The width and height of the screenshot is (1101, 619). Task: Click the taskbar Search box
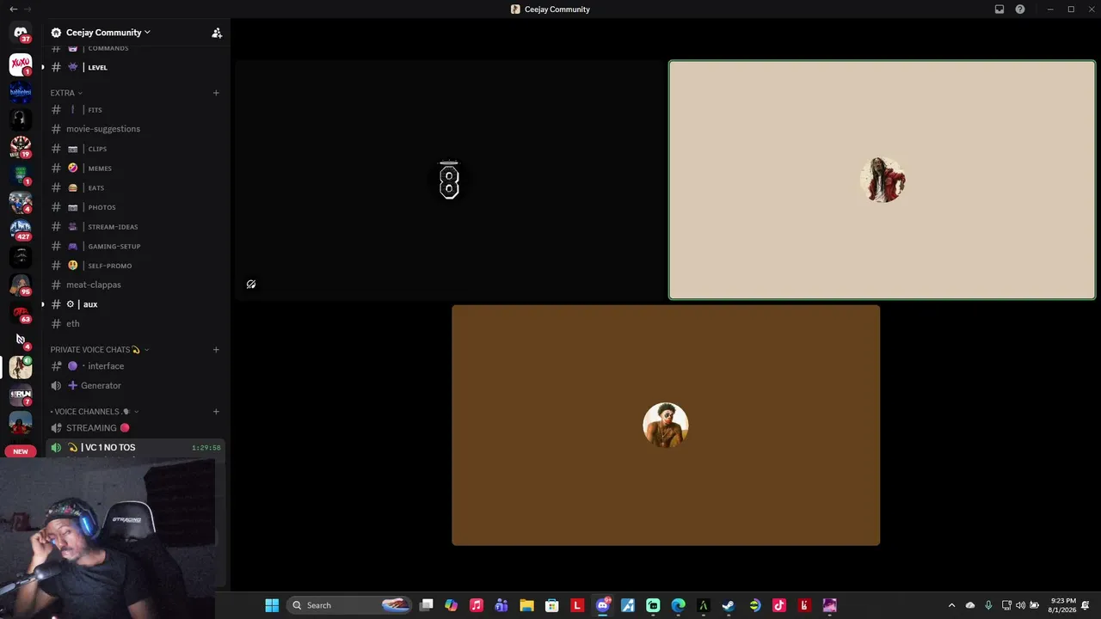coord(349,605)
